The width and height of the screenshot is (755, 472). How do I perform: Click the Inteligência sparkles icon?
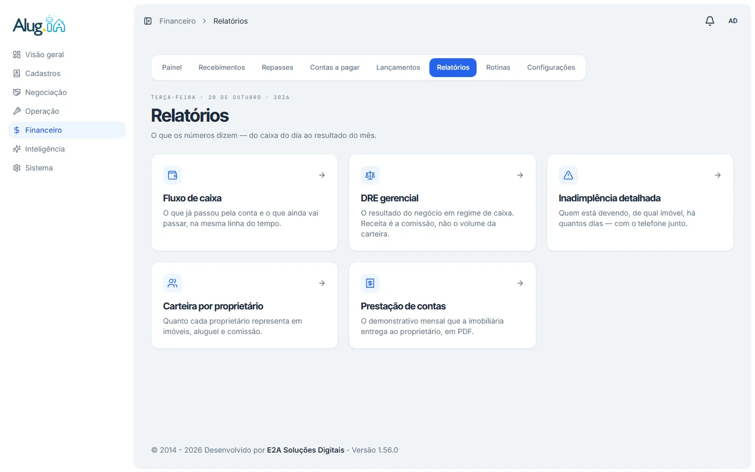(x=17, y=149)
